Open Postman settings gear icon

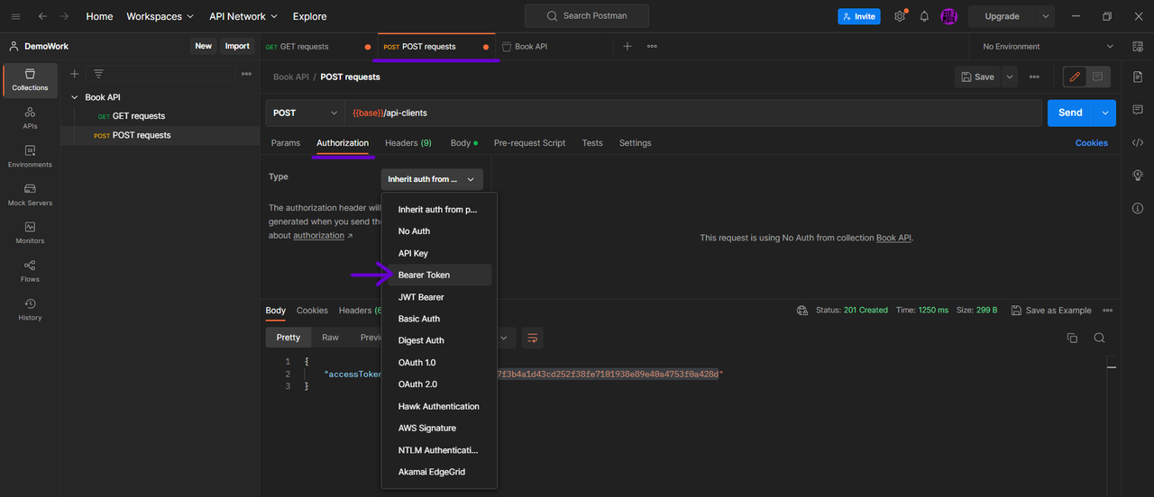899,16
